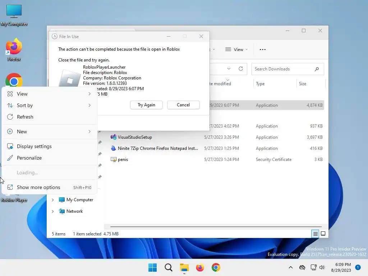
Task: Click Cancel in File In Use dialog
Action: click(x=183, y=105)
